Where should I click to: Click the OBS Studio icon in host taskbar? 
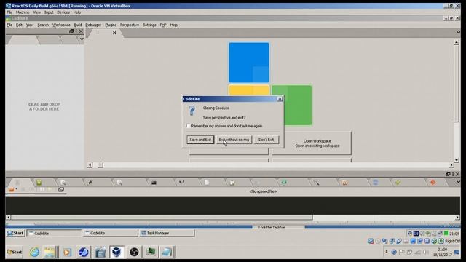point(134,253)
